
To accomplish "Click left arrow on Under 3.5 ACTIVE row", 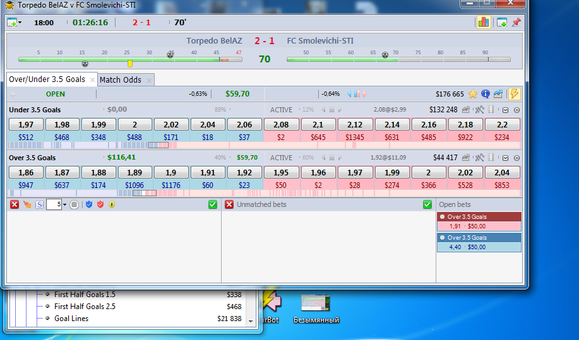I will pos(324,110).
